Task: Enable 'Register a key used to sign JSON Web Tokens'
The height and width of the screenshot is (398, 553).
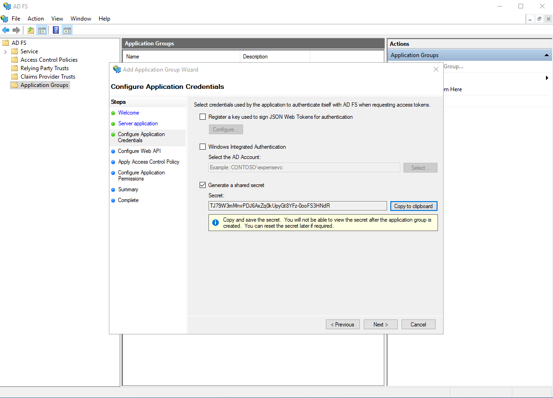Action: (x=202, y=116)
